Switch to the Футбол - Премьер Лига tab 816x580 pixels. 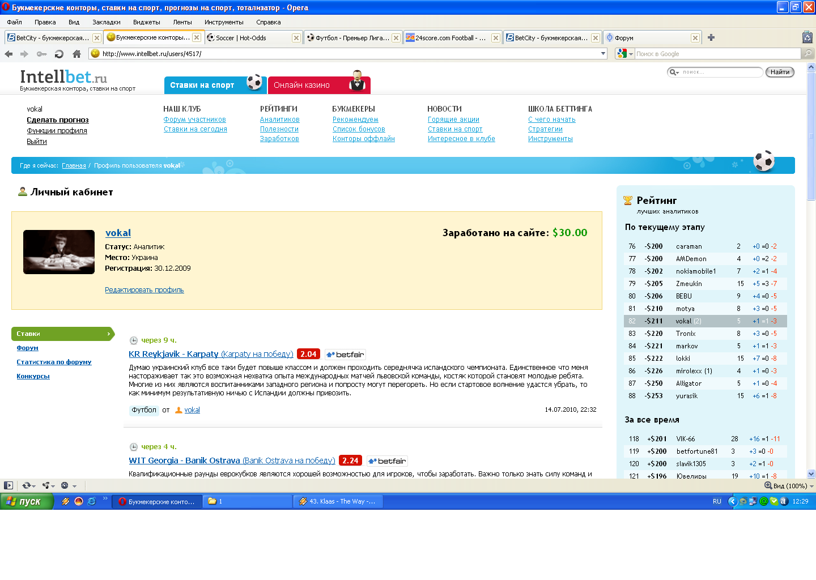pyautogui.click(x=352, y=38)
